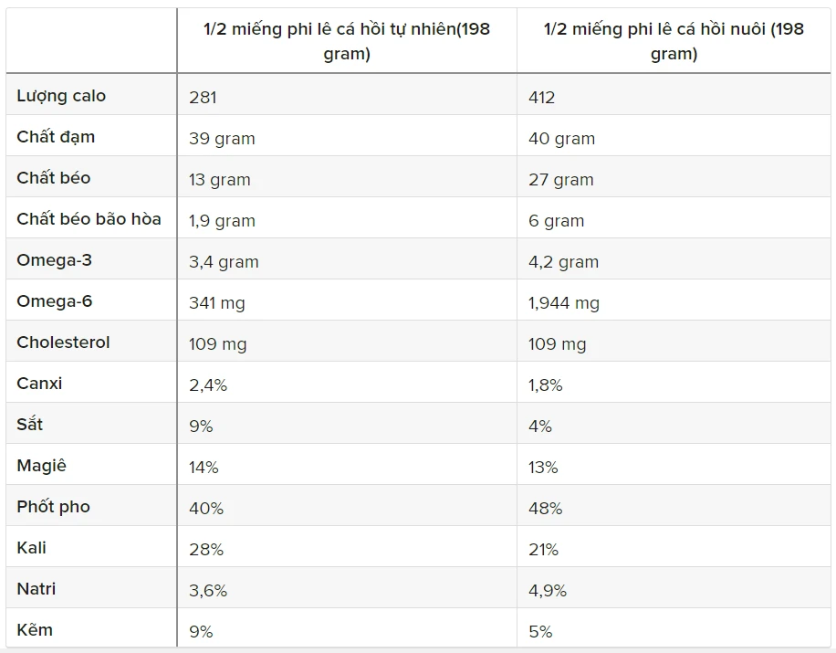The image size is (836, 653).
Task: Select the Chất béo row label
Action: pos(54,178)
